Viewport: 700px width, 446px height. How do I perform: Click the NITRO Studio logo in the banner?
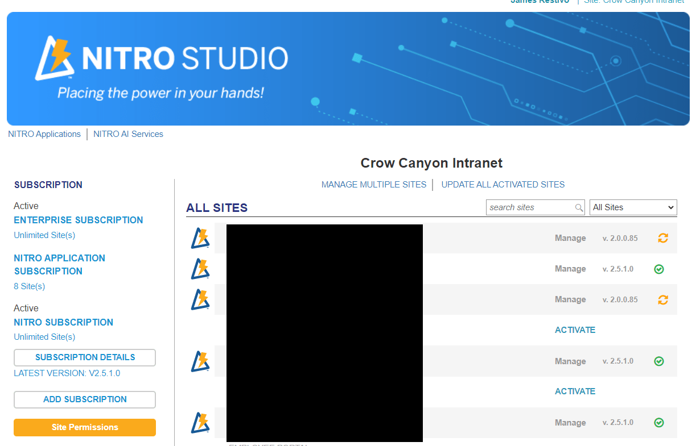(165, 57)
